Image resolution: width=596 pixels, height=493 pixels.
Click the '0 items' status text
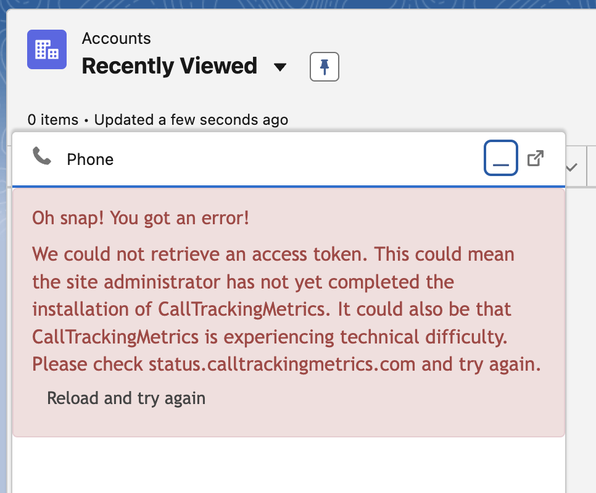tap(53, 119)
